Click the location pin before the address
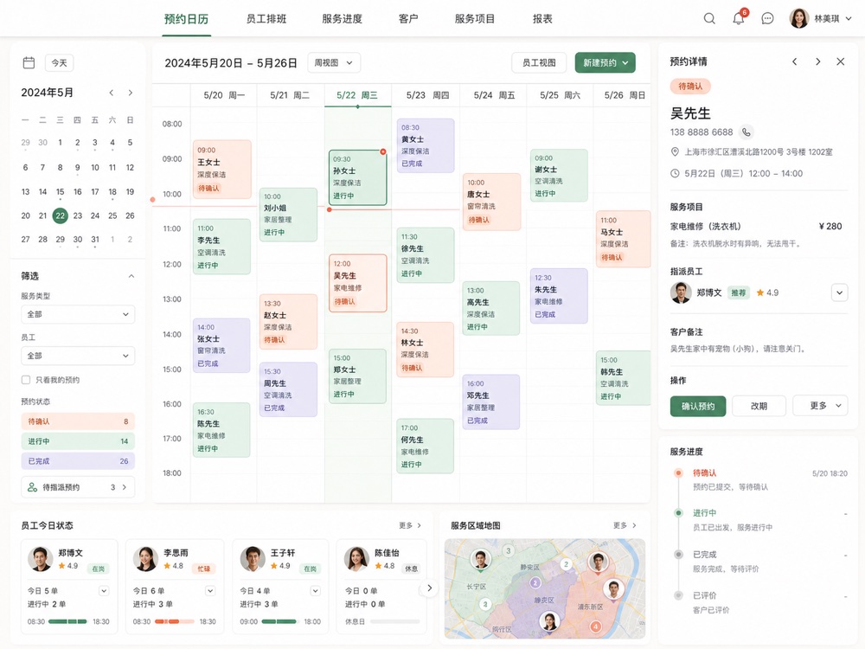This screenshot has width=865, height=649. click(x=675, y=151)
